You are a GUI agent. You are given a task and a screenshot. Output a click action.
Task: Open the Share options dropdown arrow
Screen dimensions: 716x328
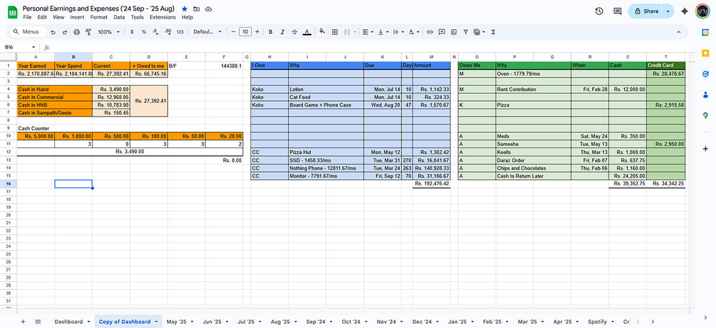point(668,11)
